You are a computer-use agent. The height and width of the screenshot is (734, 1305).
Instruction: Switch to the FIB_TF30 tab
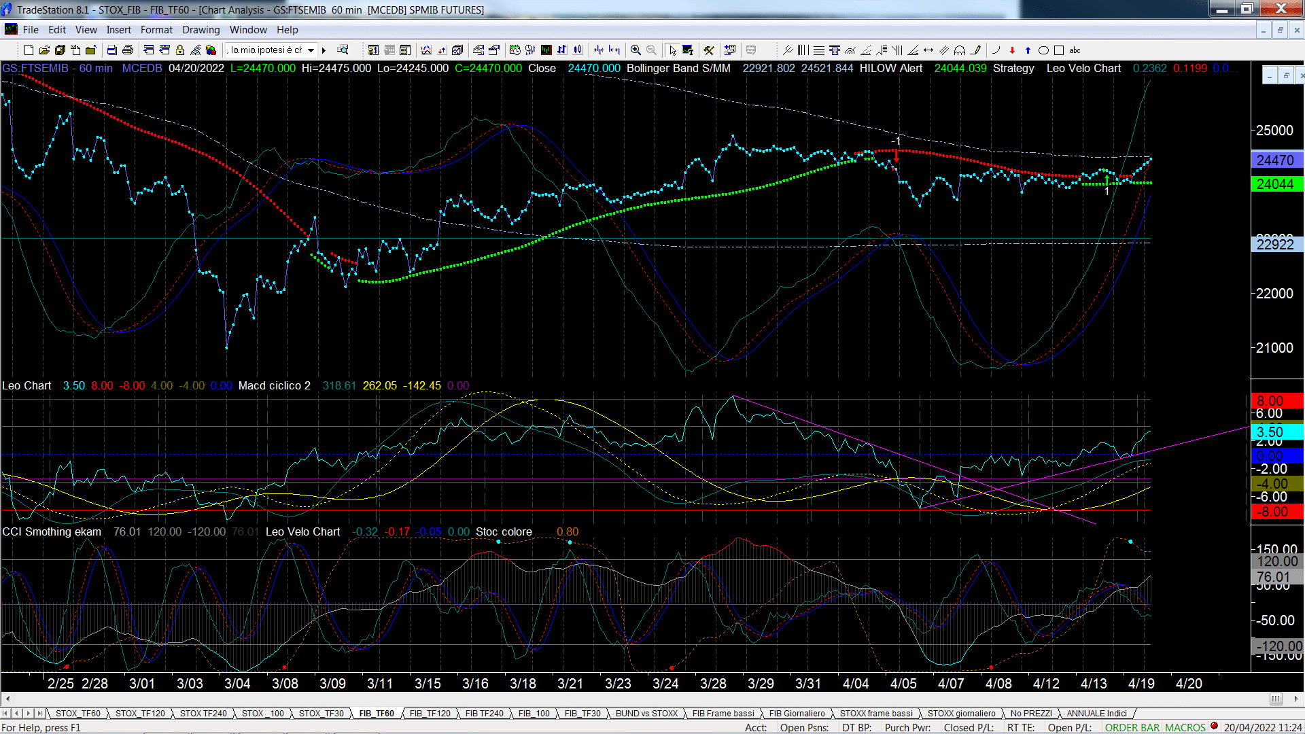coord(582,714)
